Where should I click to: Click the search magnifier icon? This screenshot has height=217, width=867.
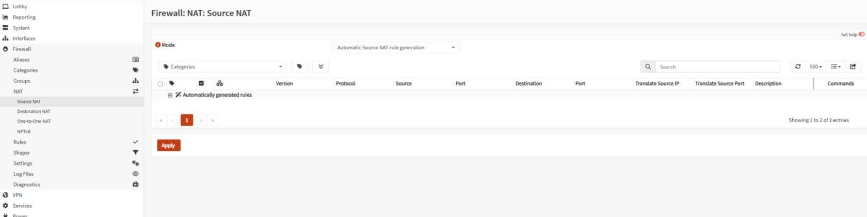coord(648,67)
